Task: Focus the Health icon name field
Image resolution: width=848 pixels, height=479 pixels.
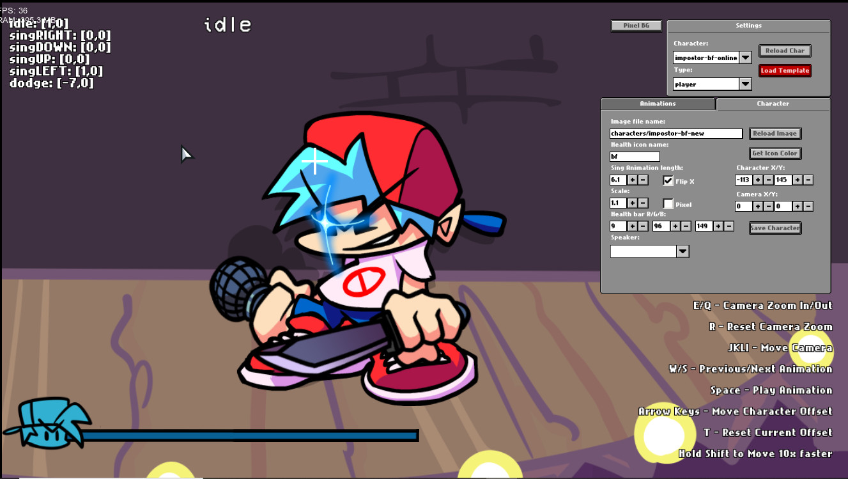Action: [x=635, y=157]
